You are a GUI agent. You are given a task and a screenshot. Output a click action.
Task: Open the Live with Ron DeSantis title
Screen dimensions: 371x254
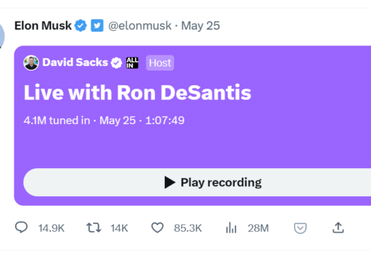(x=137, y=93)
